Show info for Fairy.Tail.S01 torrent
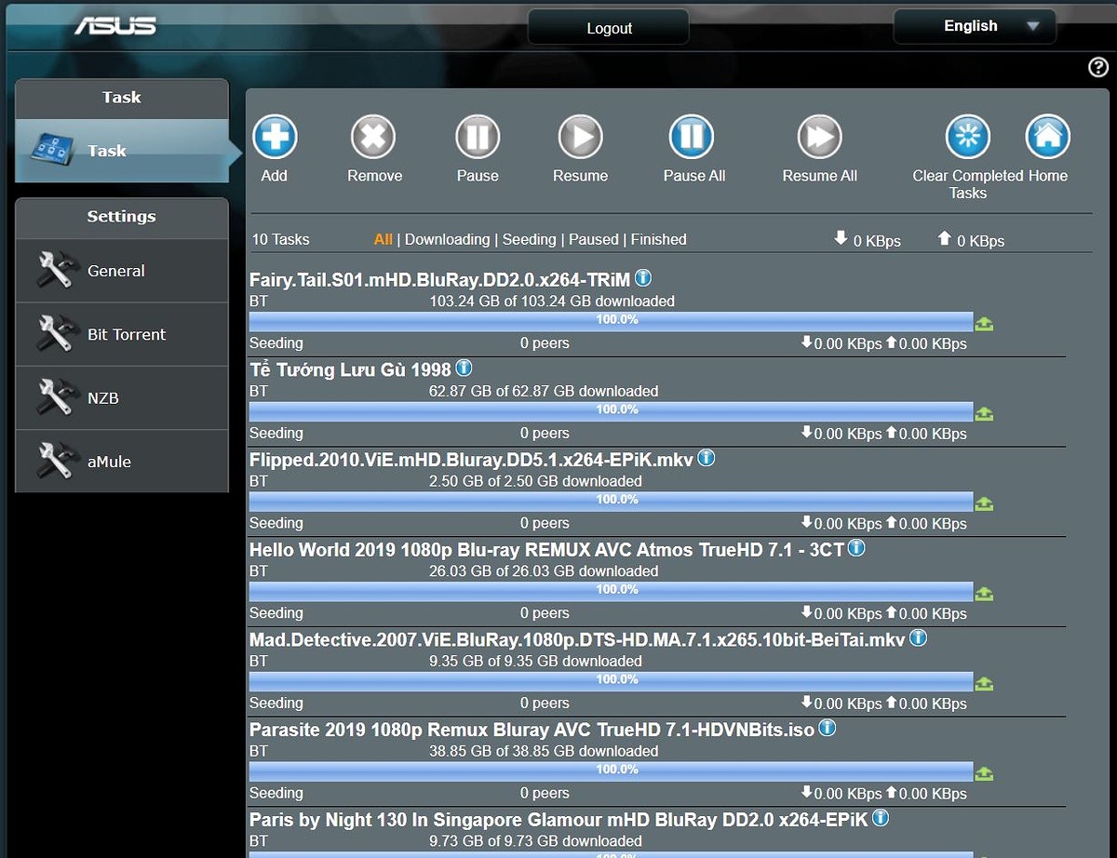Viewport: 1117px width, 858px height. [x=643, y=277]
